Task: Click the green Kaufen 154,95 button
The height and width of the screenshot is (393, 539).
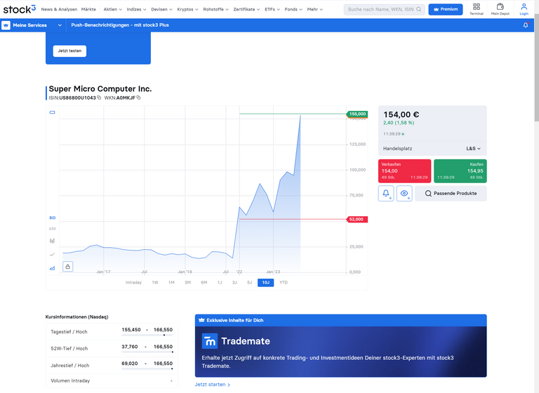Action: (x=460, y=171)
